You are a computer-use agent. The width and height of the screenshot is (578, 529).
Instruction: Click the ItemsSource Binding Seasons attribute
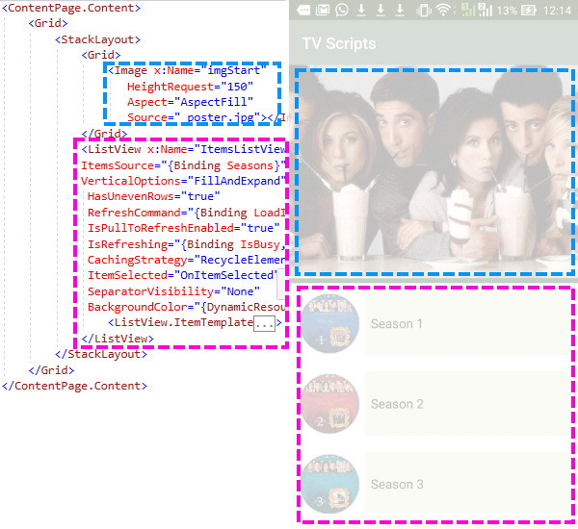183,165
